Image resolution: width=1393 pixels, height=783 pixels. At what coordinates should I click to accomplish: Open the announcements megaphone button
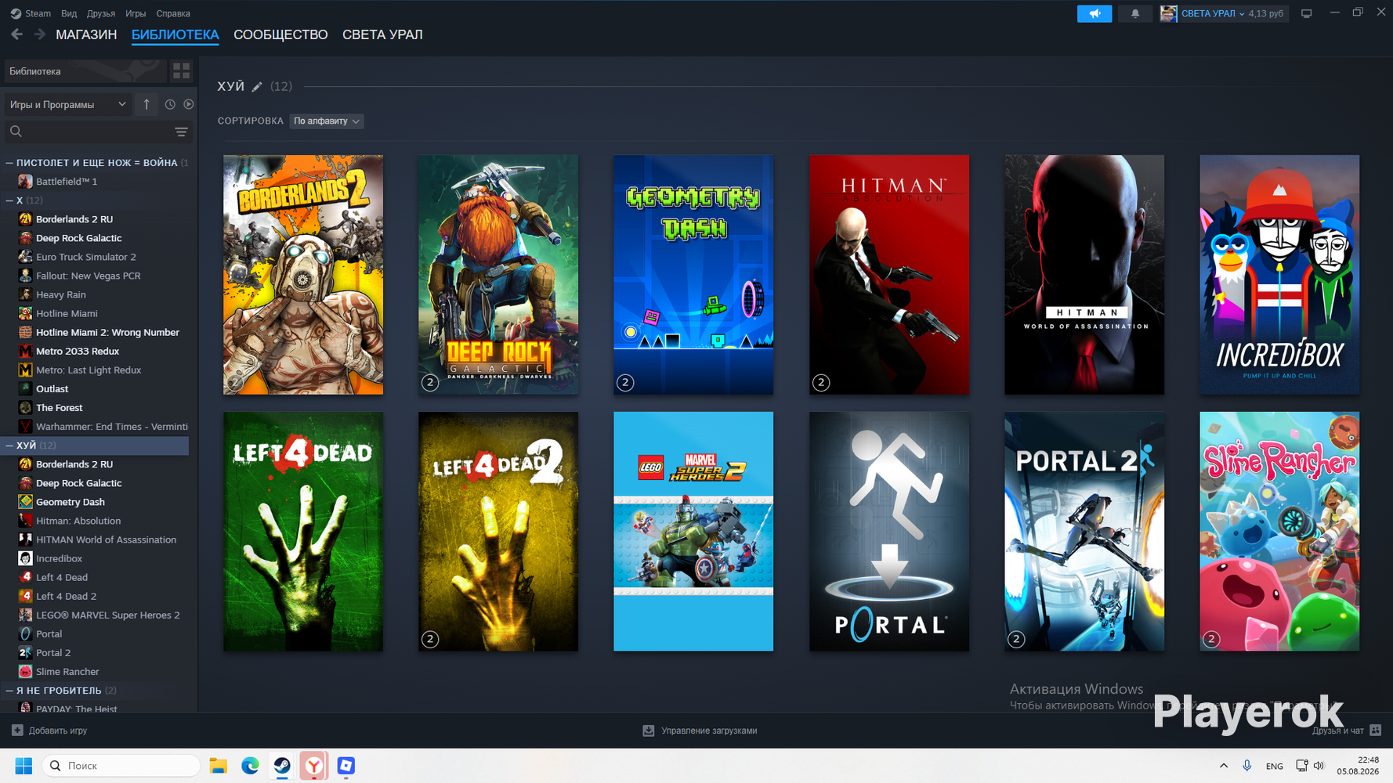(1094, 13)
